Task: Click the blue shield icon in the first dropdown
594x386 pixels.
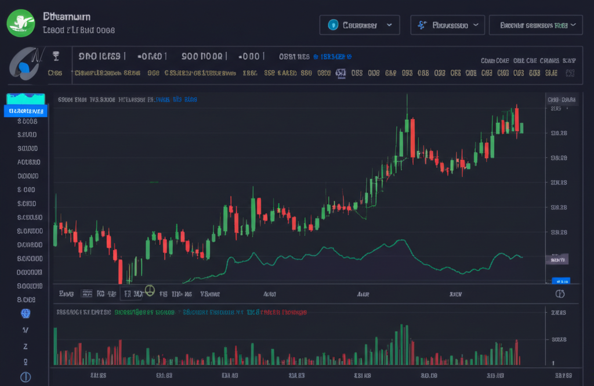Action: (333, 25)
